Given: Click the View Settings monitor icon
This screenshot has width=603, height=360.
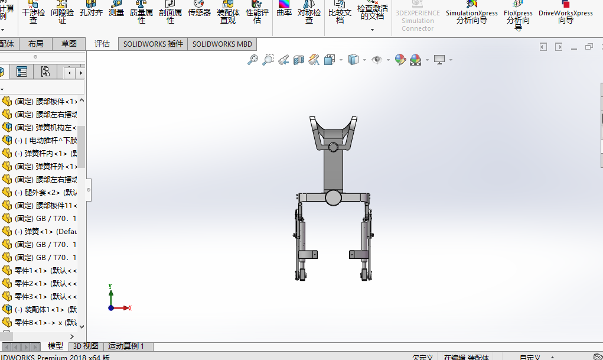Looking at the screenshot, I should tap(439, 60).
